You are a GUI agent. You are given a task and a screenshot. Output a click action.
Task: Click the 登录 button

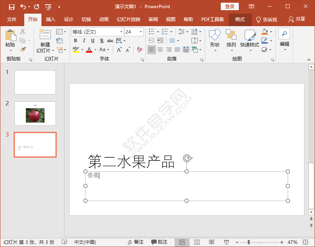[229, 7]
